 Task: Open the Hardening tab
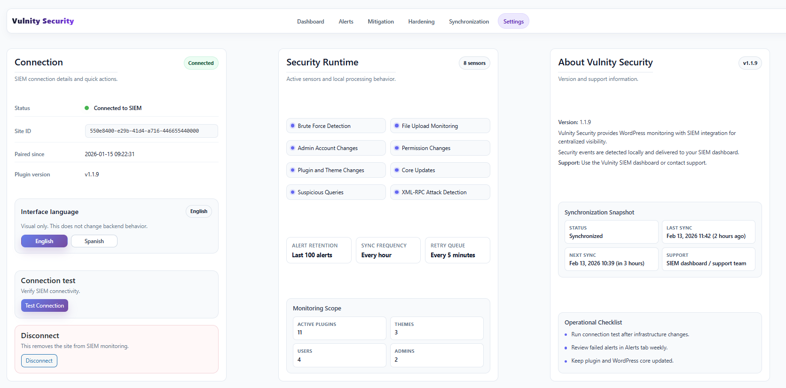421,22
